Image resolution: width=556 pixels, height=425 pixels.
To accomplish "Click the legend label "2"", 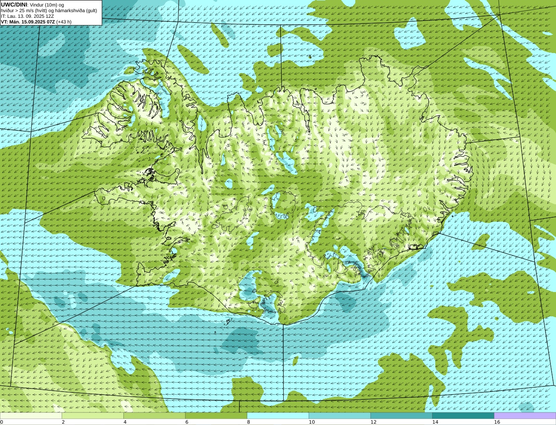I will pyautogui.click(x=63, y=422).
